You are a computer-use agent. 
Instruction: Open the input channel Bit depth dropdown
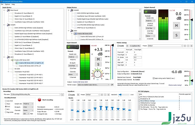pos(73,66)
